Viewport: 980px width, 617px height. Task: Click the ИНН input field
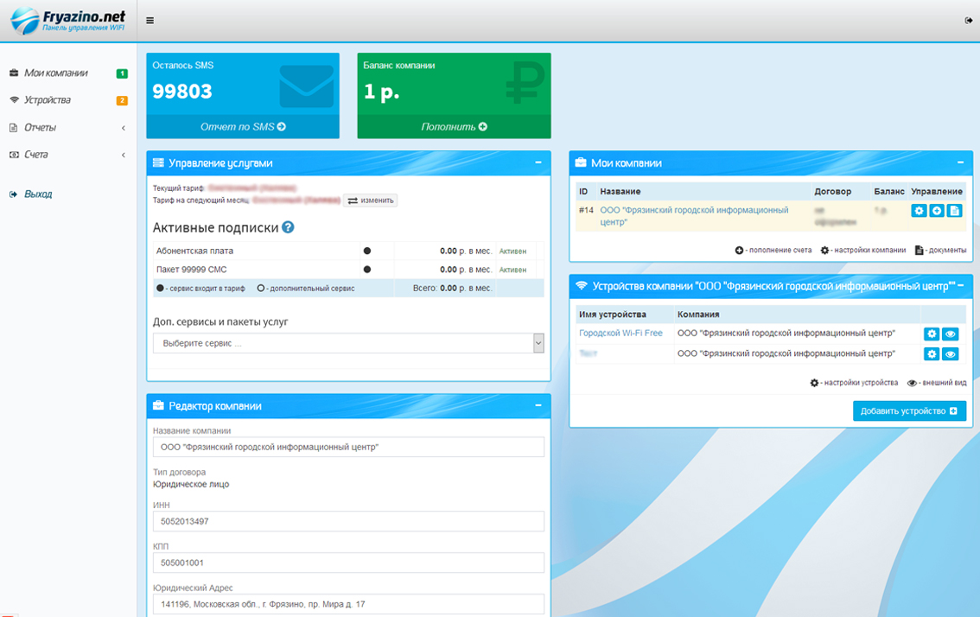point(348,521)
